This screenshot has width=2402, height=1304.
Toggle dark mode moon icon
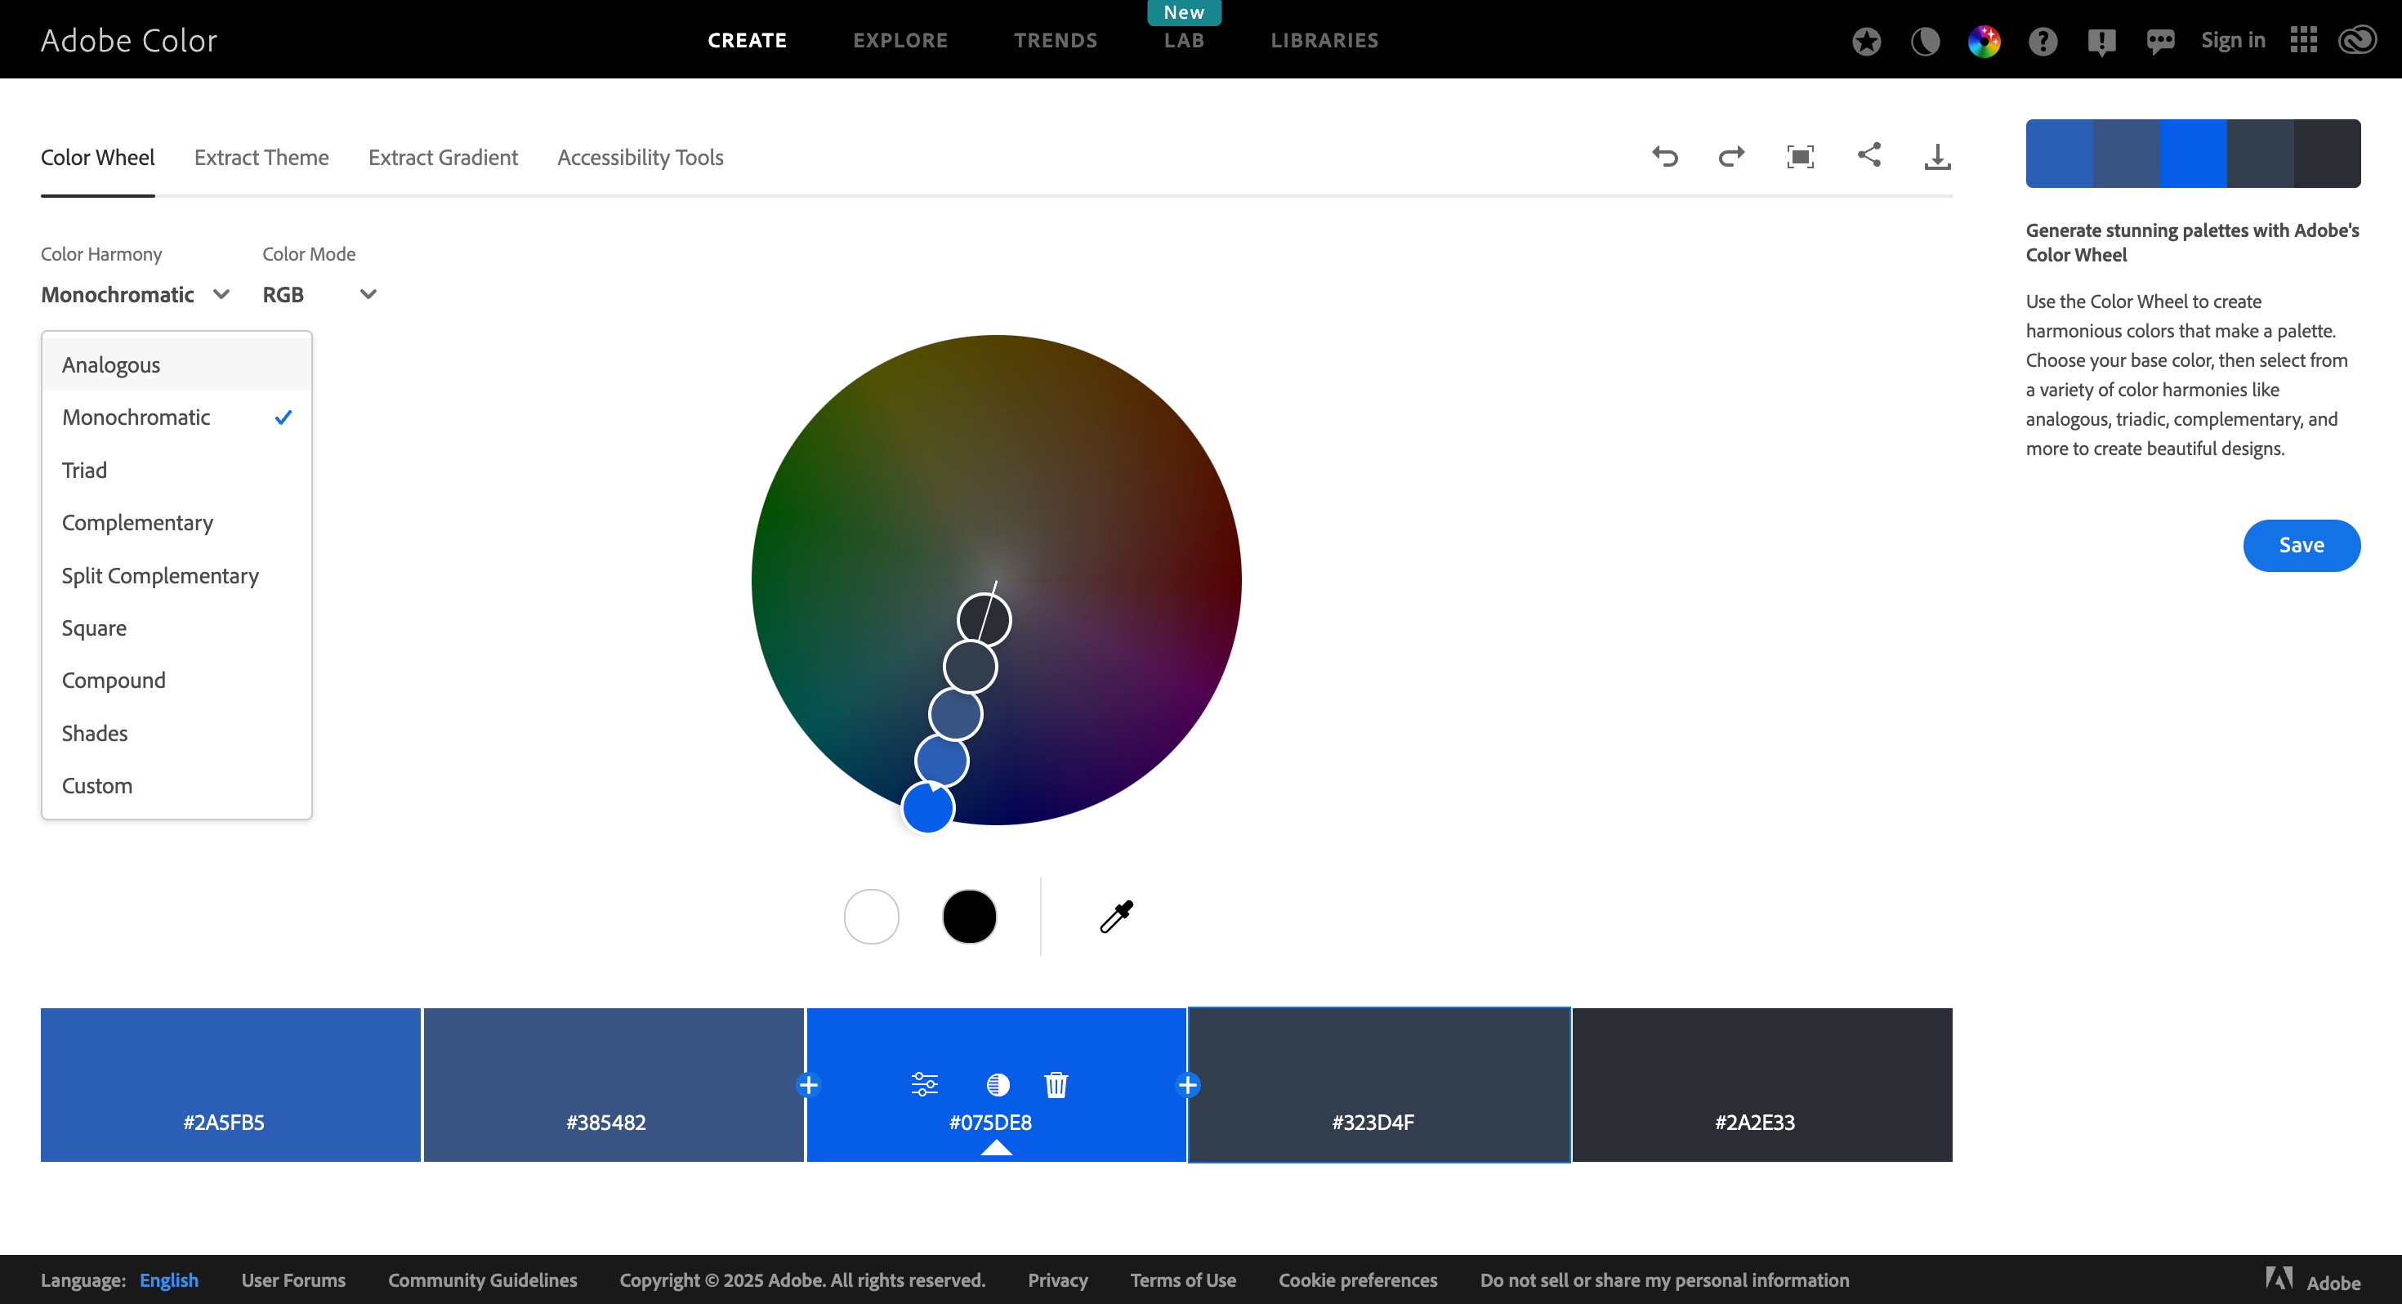click(x=1926, y=41)
